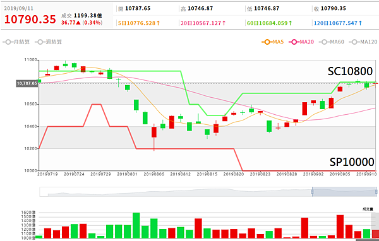Enable the MA60 moving average line
This screenshot has width=379, height=241.
click(332, 42)
